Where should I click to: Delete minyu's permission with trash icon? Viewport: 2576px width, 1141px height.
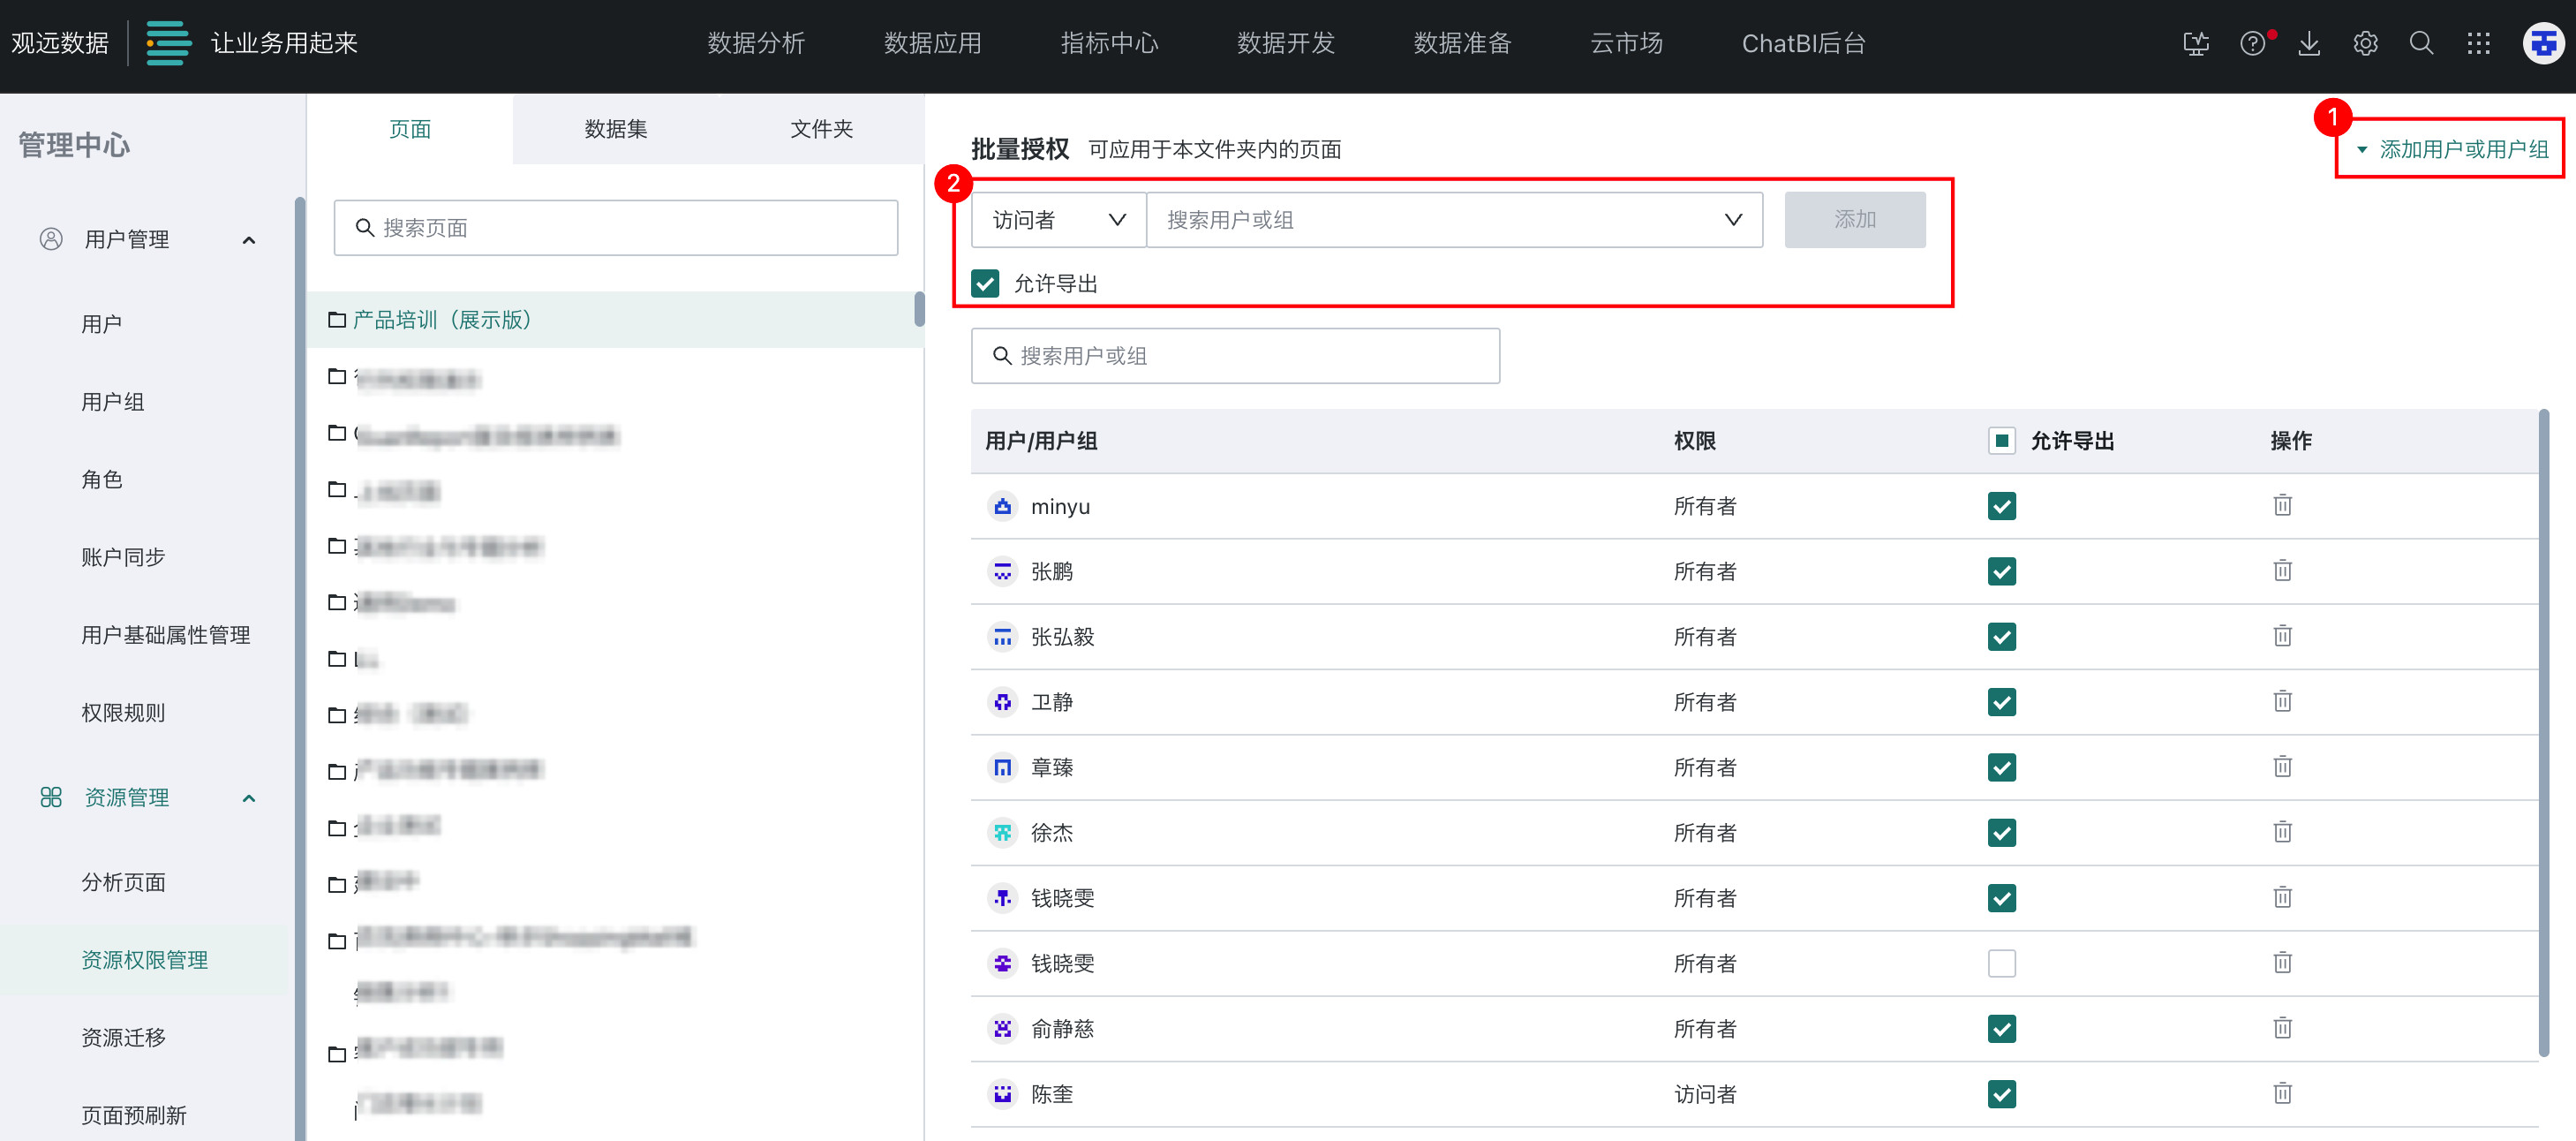coord(2282,505)
